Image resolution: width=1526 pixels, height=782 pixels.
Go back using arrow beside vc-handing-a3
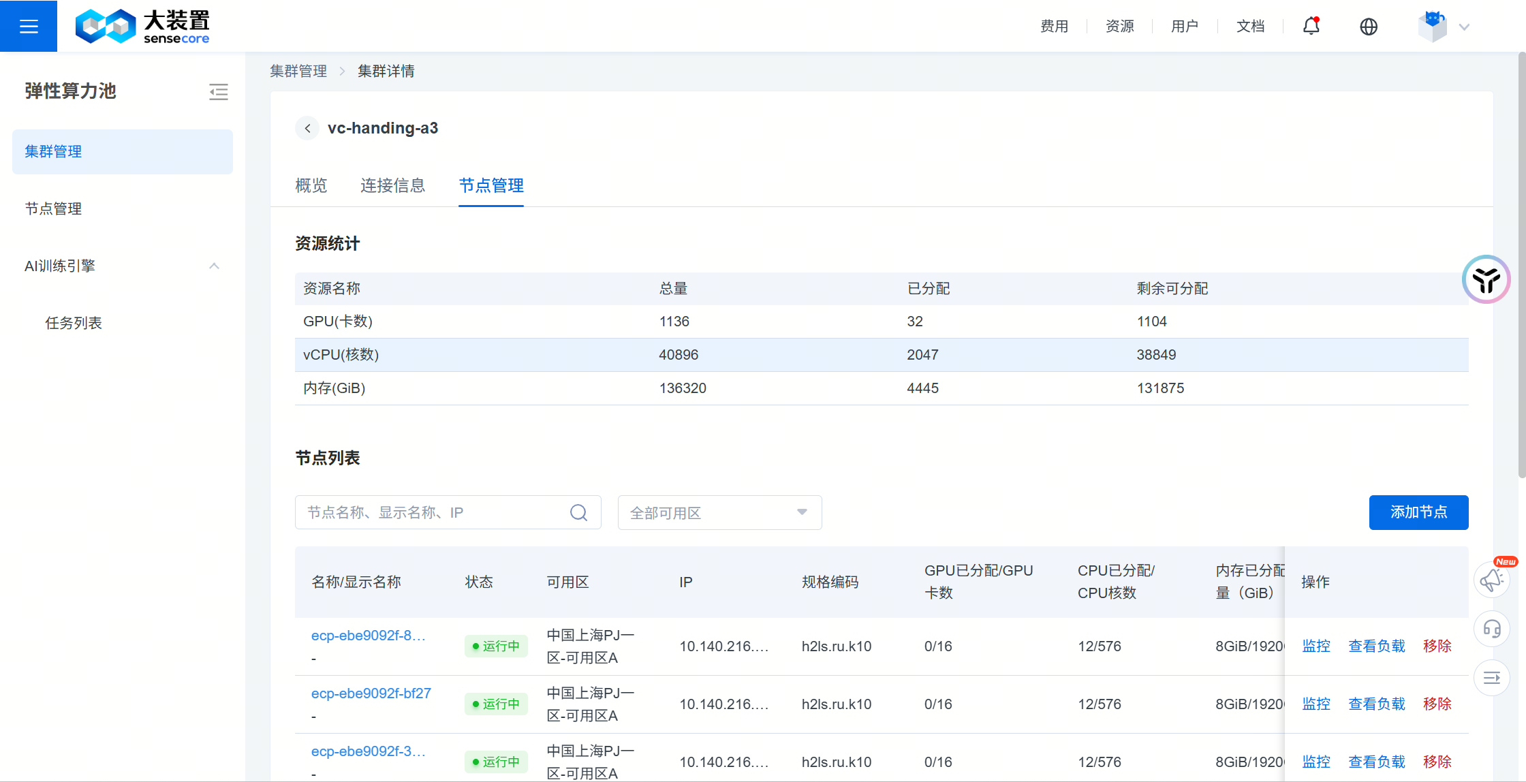(307, 128)
